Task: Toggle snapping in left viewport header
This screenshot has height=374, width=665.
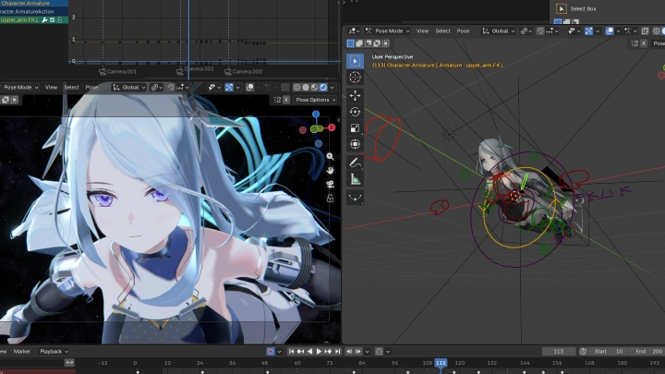Action: click(x=171, y=88)
